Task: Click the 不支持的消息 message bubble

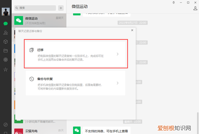Action: point(106,131)
